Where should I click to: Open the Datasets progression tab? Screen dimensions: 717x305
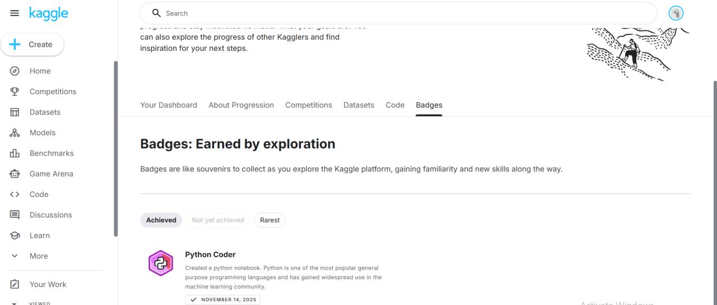(358, 105)
